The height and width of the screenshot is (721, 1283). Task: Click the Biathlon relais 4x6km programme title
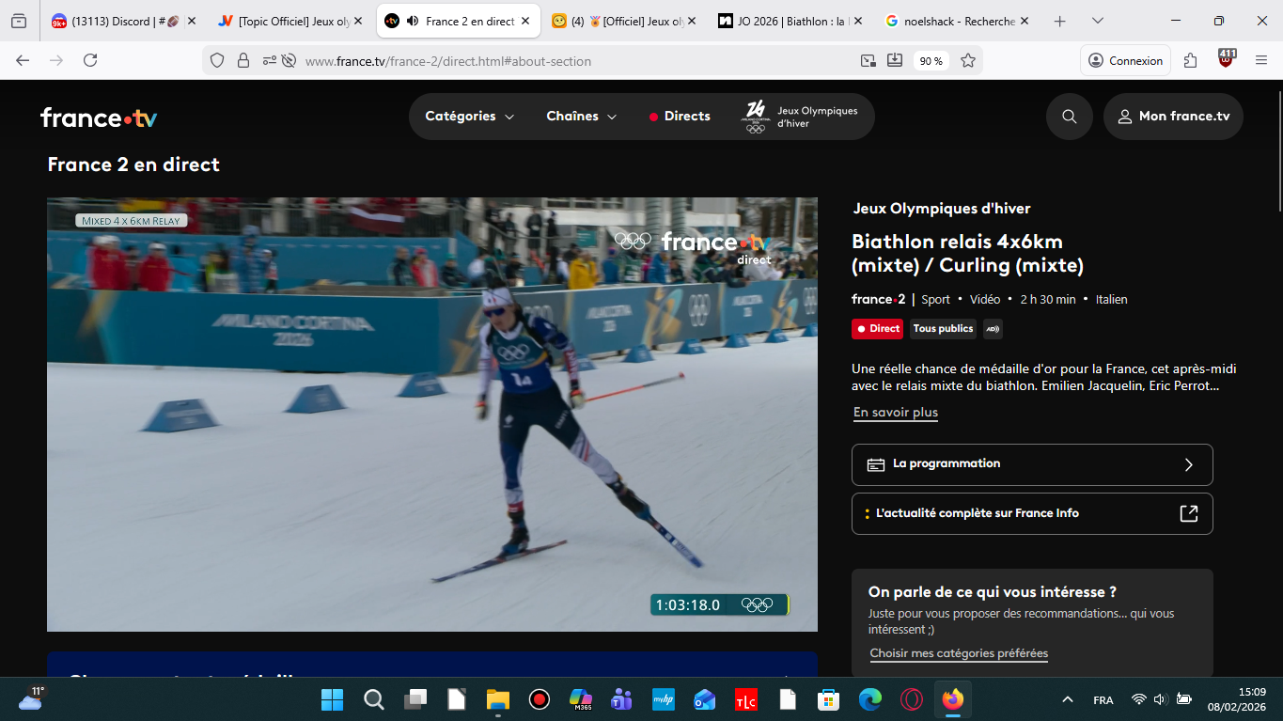[968, 254]
